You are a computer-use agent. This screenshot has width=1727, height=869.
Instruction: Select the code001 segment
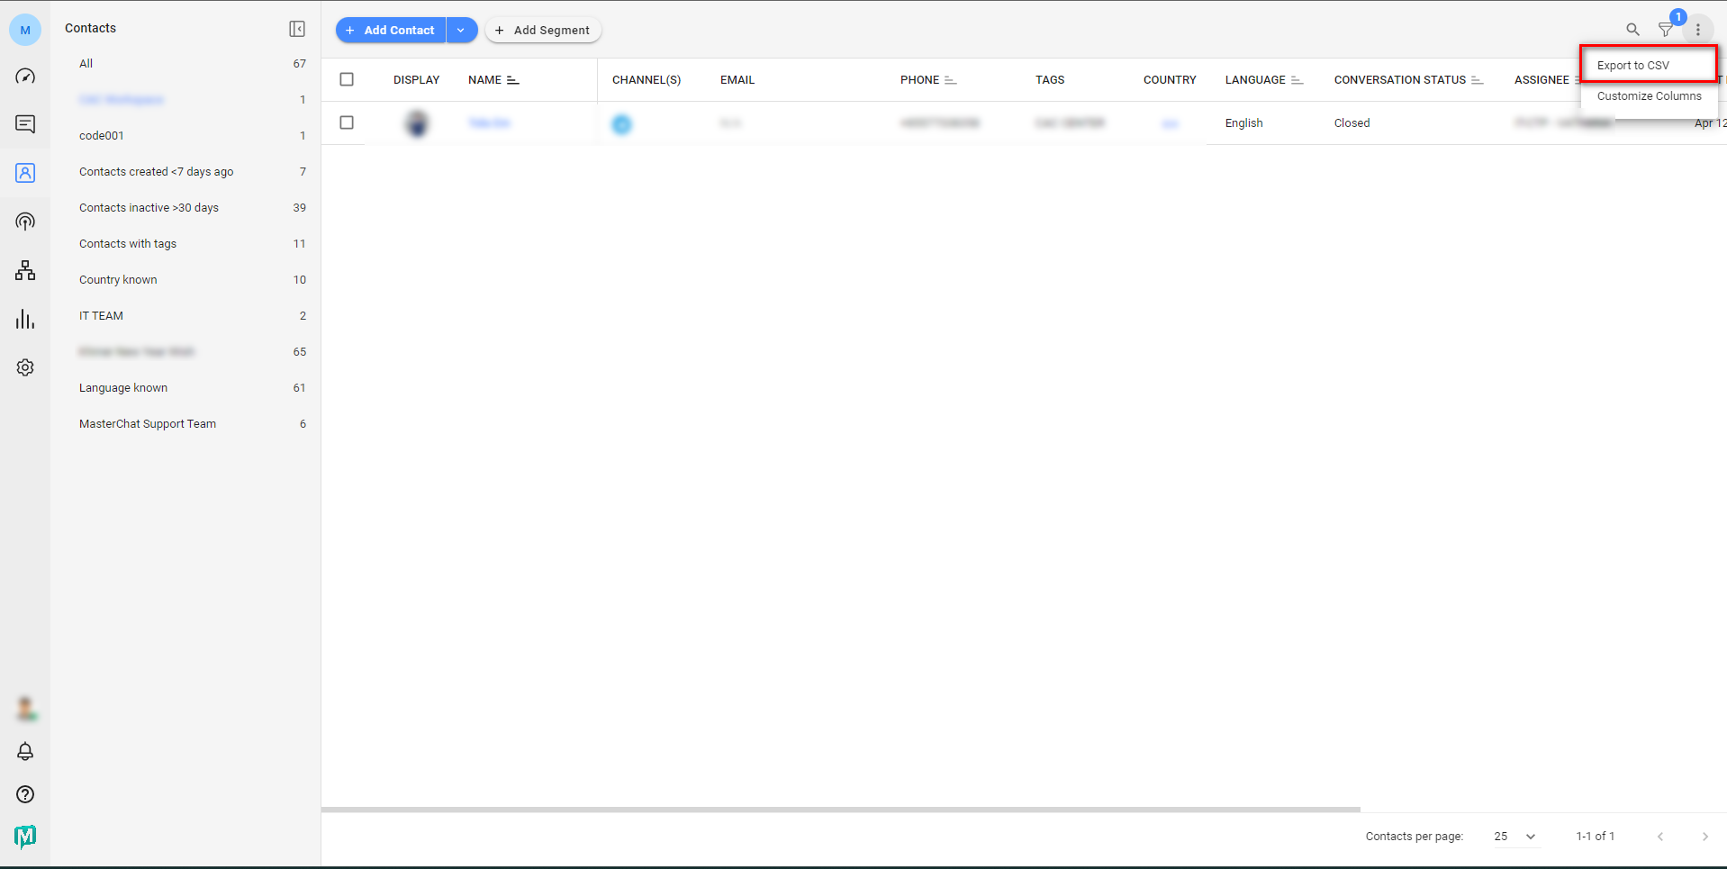[185, 136]
